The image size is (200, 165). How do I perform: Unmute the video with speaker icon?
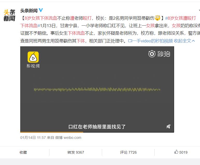[168, 126]
